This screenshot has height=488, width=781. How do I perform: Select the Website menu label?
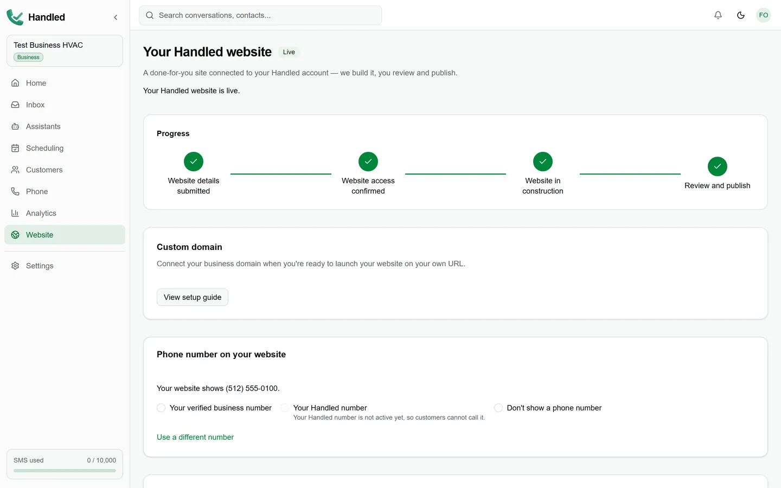click(x=40, y=235)
